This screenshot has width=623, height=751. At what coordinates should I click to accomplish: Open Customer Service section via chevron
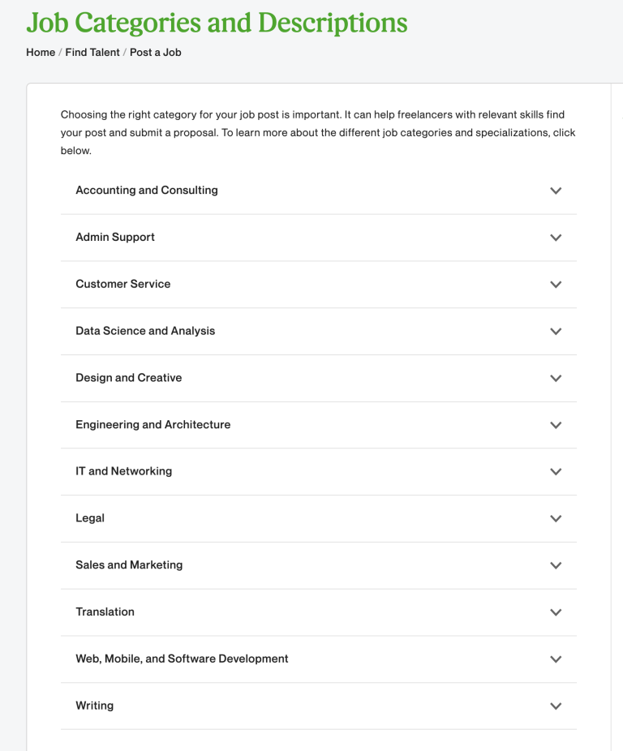pos(556,285)
